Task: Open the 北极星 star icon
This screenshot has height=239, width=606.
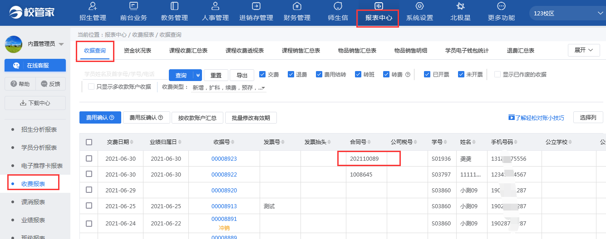Action: click(460, 6)
